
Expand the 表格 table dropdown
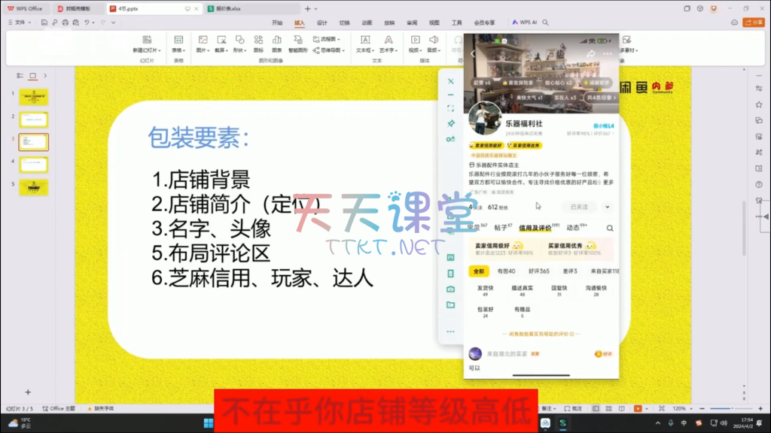tap(178, 50)
